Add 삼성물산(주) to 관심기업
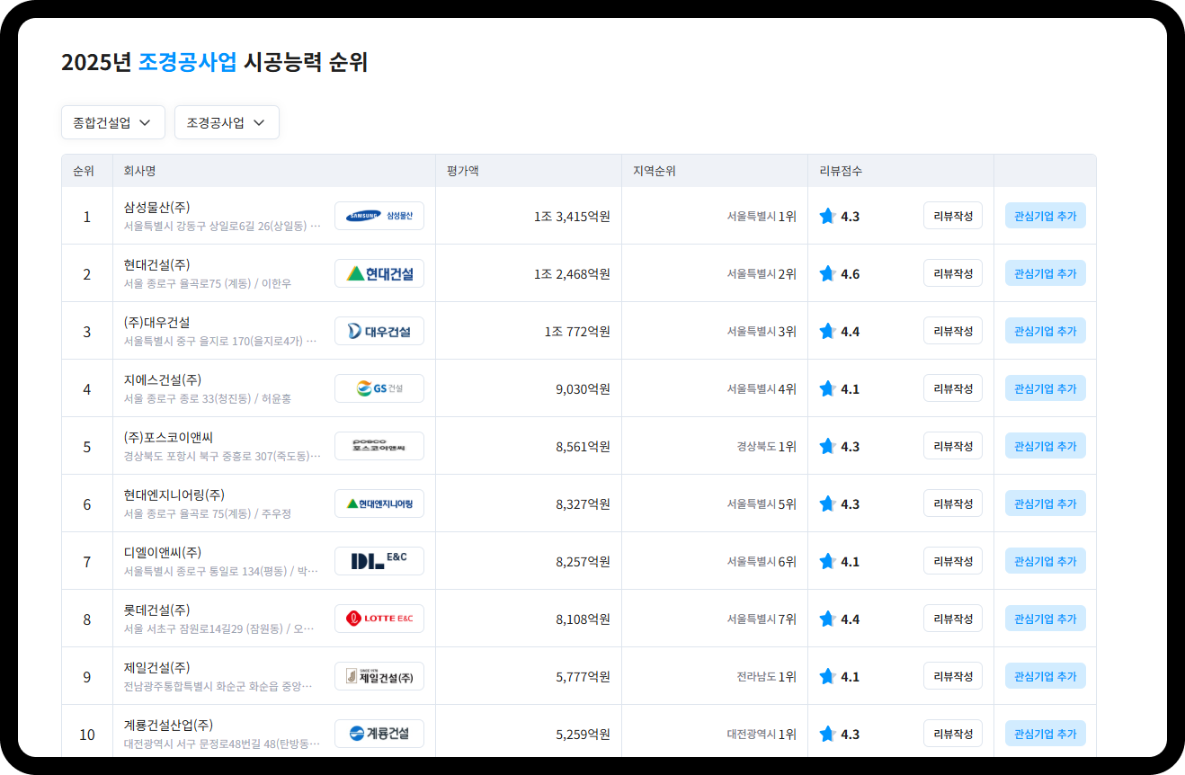 click(1046, 216)
